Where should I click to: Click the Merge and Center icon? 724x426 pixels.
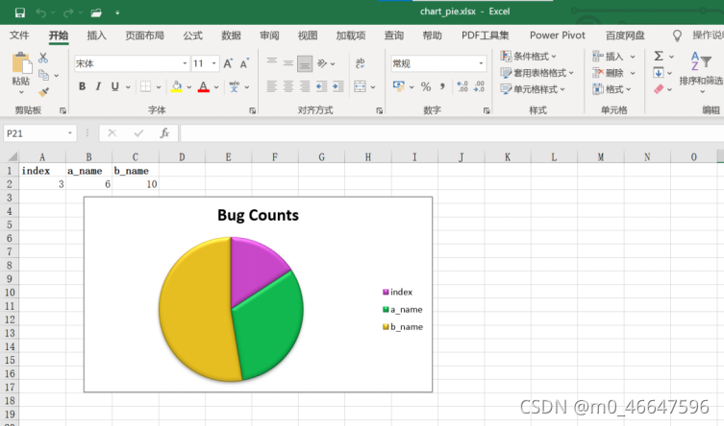(360, 86)
